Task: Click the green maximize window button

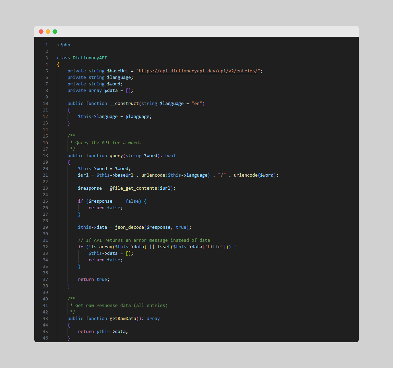Action: click(x=55, y=31)
